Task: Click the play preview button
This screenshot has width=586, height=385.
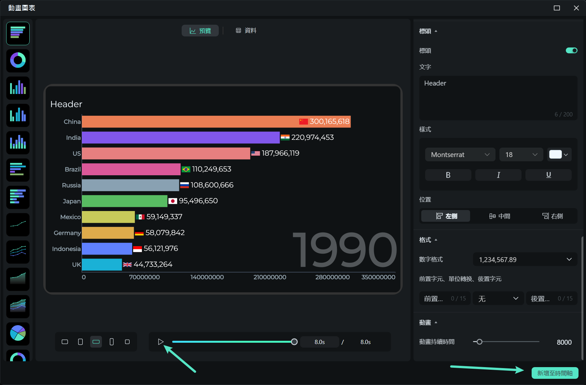Action: [160, 342]
